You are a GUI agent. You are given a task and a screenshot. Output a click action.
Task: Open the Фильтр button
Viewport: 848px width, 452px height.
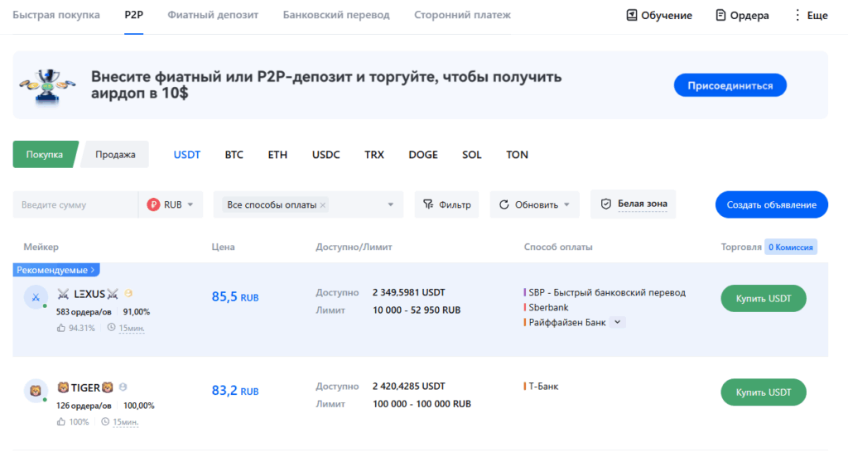(x=446, y=204)
